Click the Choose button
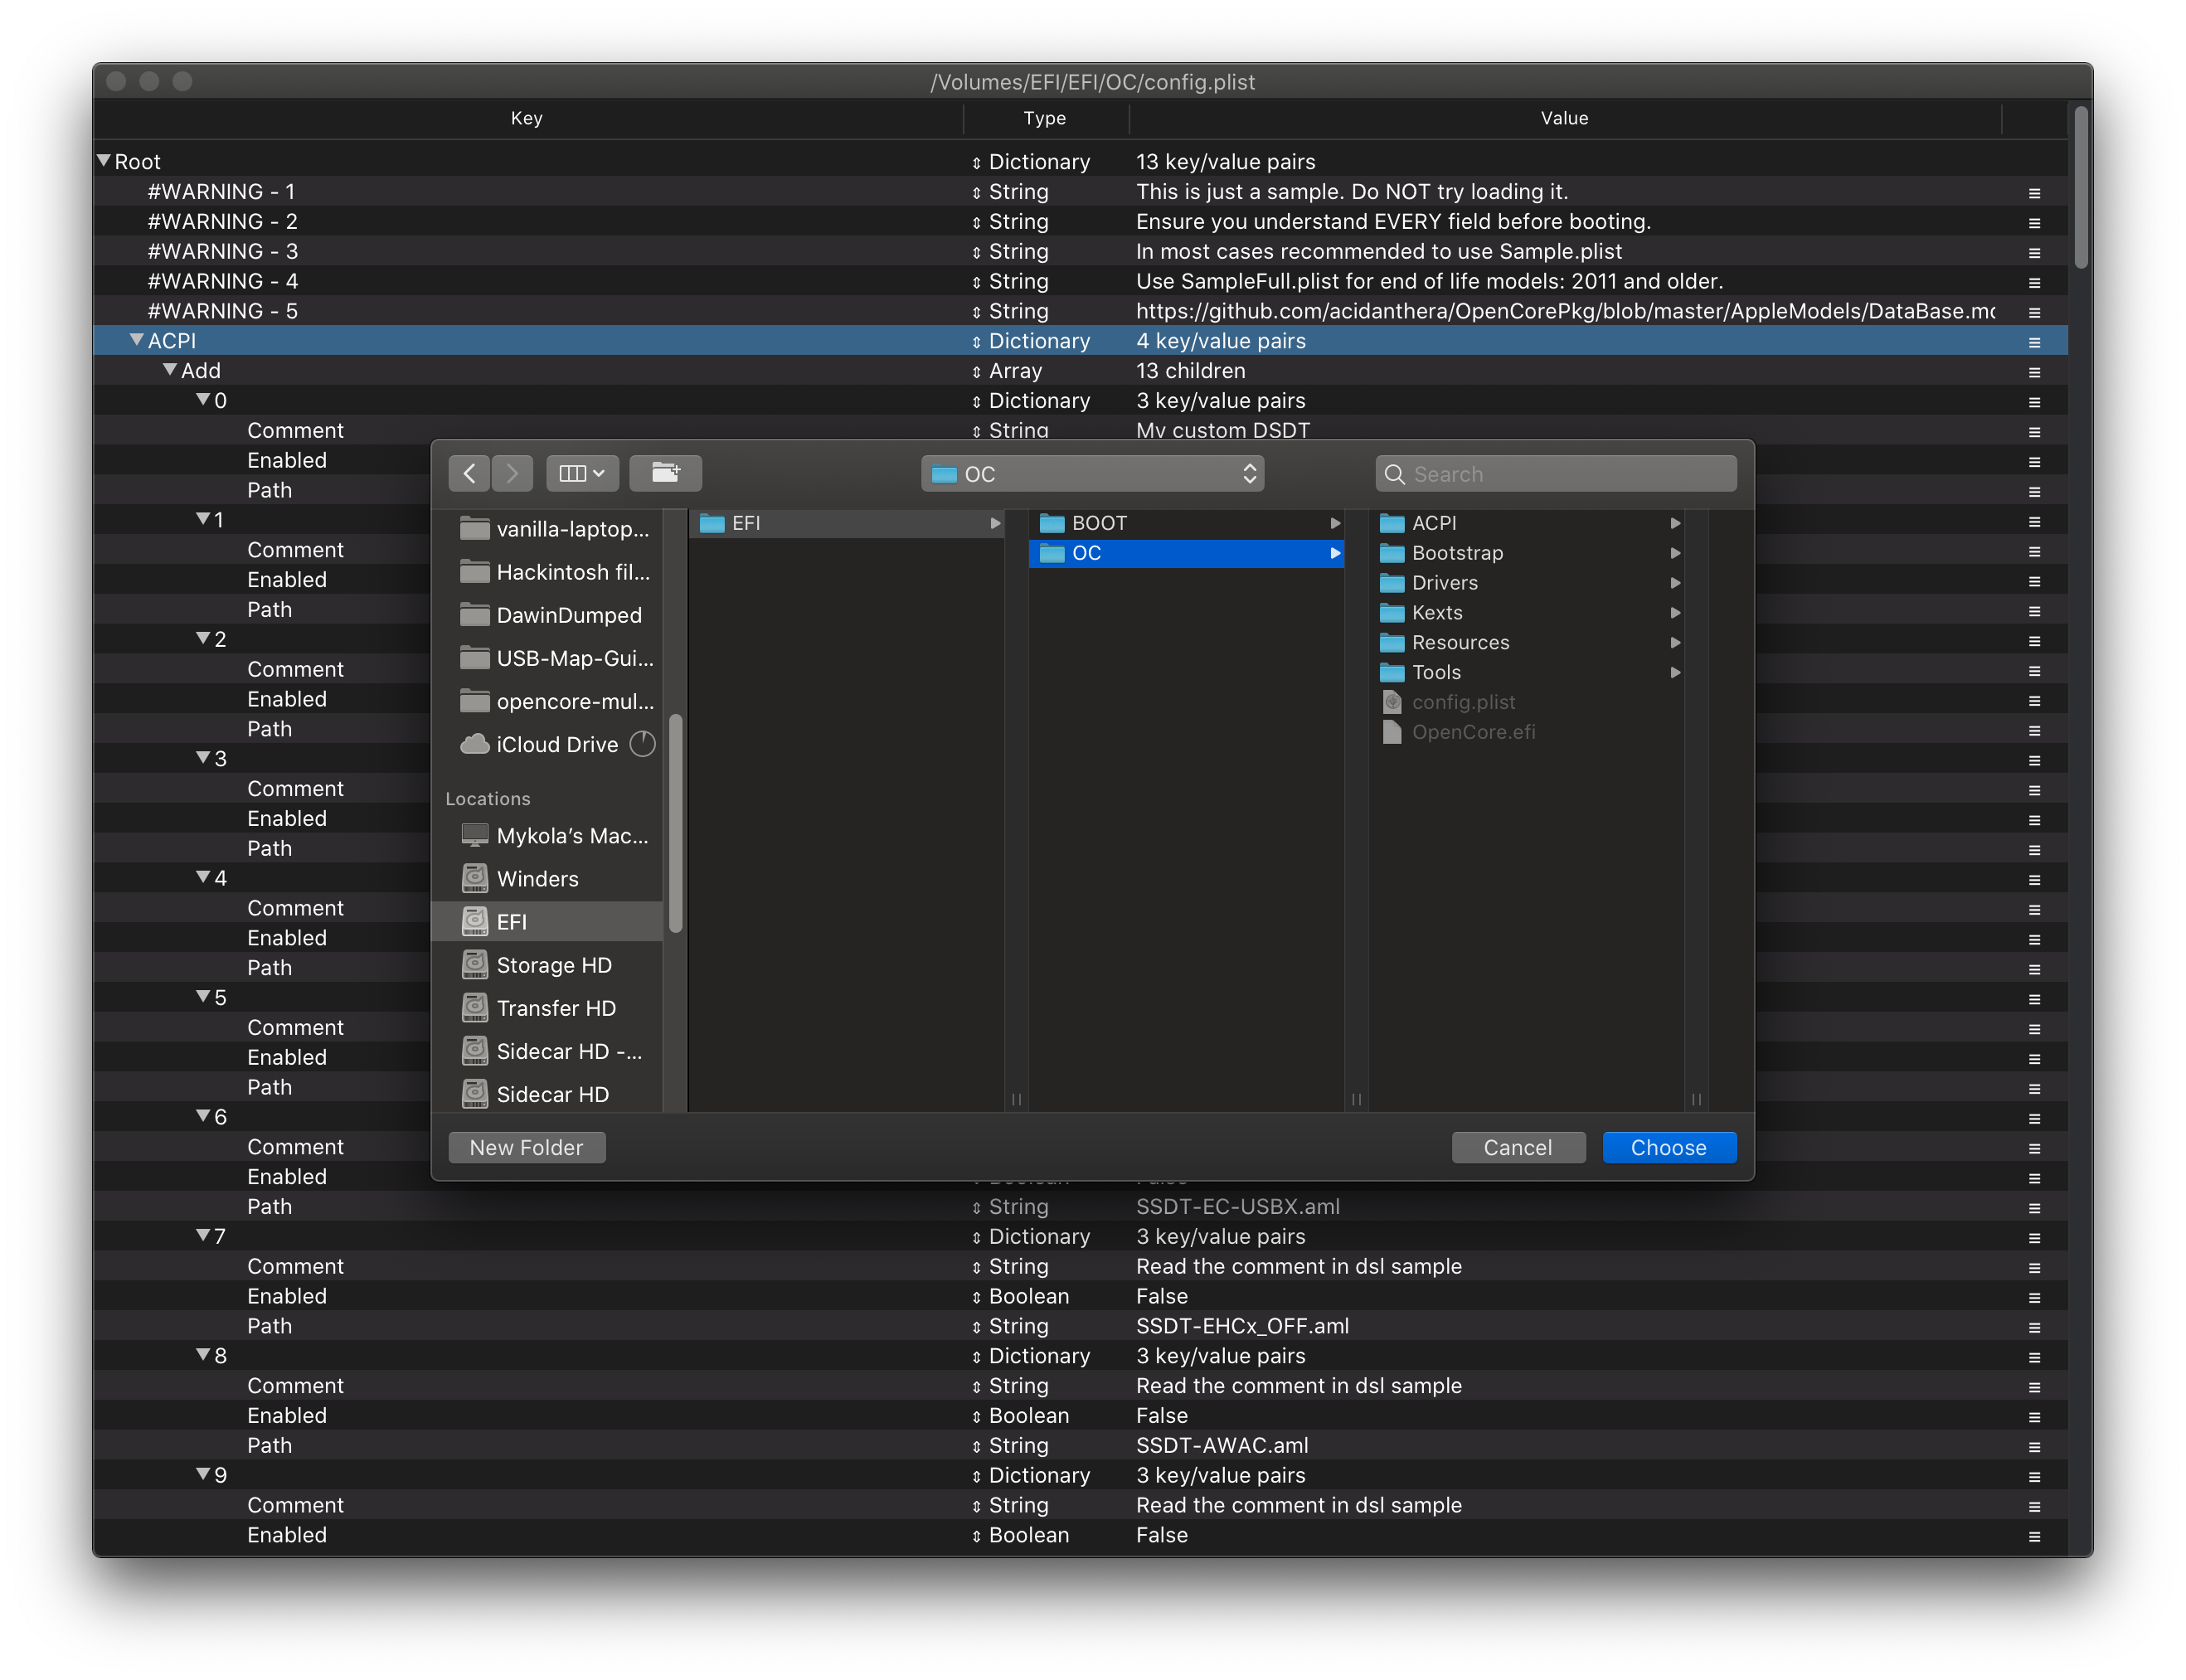Image resolution: width=2186 pixels, height=1680 pixels. pyautogui.click(x=1668, y=1148)
